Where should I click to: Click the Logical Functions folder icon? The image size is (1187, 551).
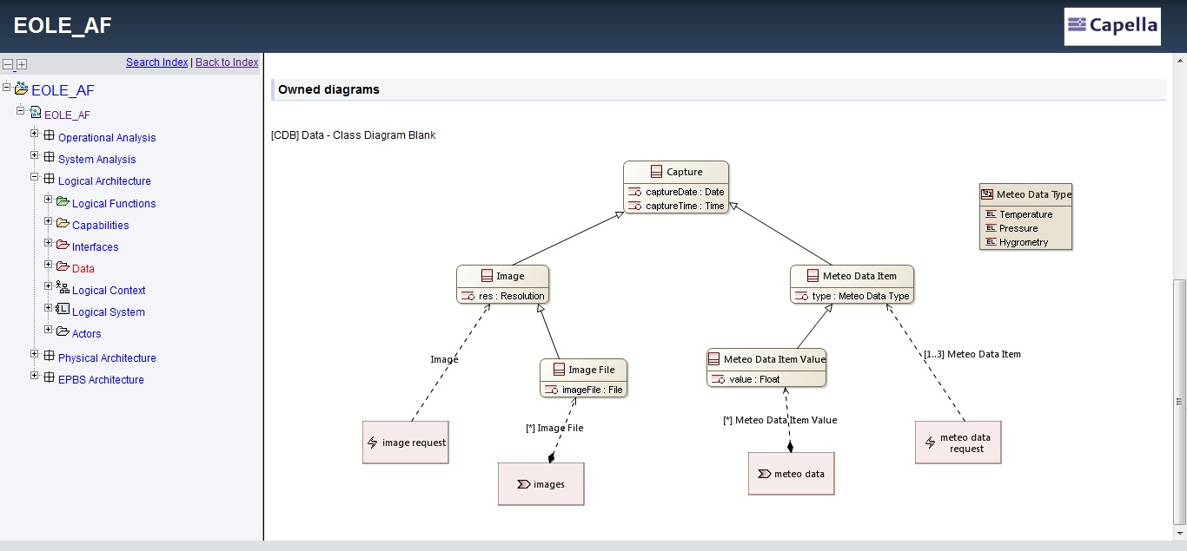(63, 201)
